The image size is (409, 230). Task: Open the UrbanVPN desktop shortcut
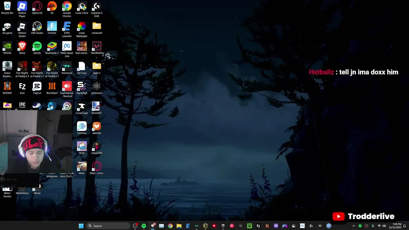pos(96,148)
